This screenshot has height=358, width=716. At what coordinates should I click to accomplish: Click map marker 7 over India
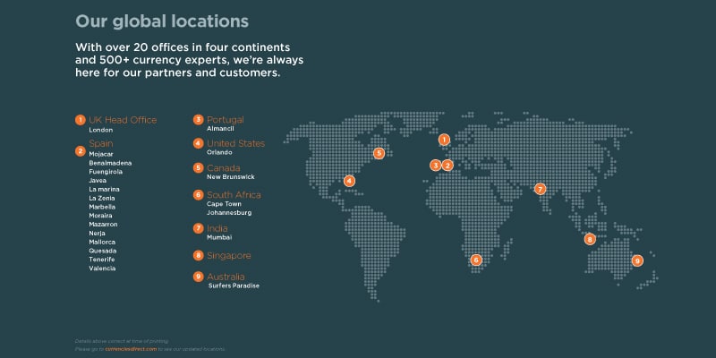(541, 189)
